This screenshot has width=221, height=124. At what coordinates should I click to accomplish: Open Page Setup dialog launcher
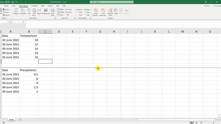(55, 18)
